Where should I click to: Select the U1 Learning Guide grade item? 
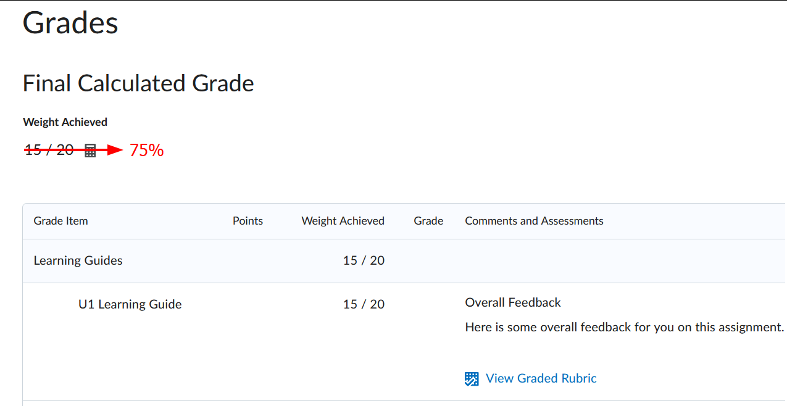tap(130, 304)
